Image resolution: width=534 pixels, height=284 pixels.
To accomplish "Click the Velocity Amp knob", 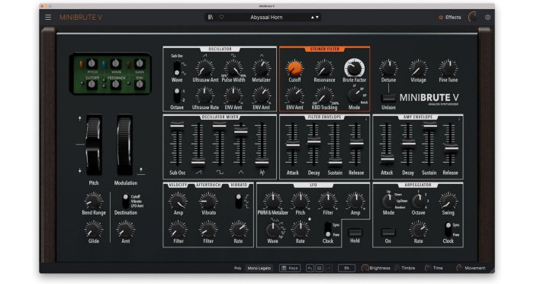I will coord(178,201).
